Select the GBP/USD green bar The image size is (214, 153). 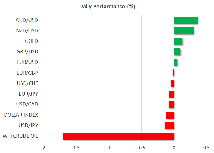point(177,52)
